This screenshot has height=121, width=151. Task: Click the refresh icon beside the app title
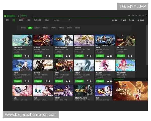pos(18,16)
